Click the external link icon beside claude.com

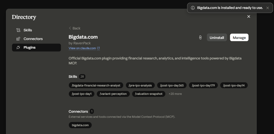tap(98, 48)
